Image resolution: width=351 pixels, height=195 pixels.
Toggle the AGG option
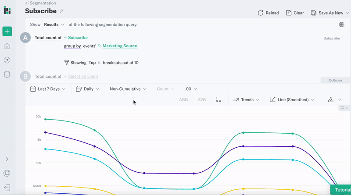click(x=183, y=100)
